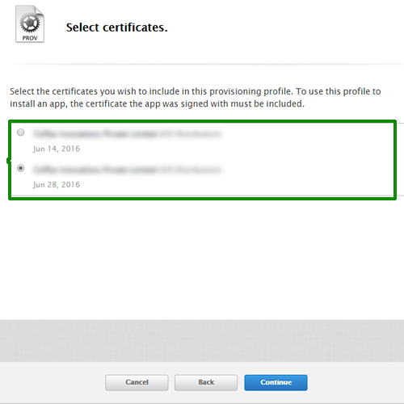Click the blurred certificate name above Jun 14, 2016
The height and width of the screenshot is (404, 404).
tap(127, 133)
